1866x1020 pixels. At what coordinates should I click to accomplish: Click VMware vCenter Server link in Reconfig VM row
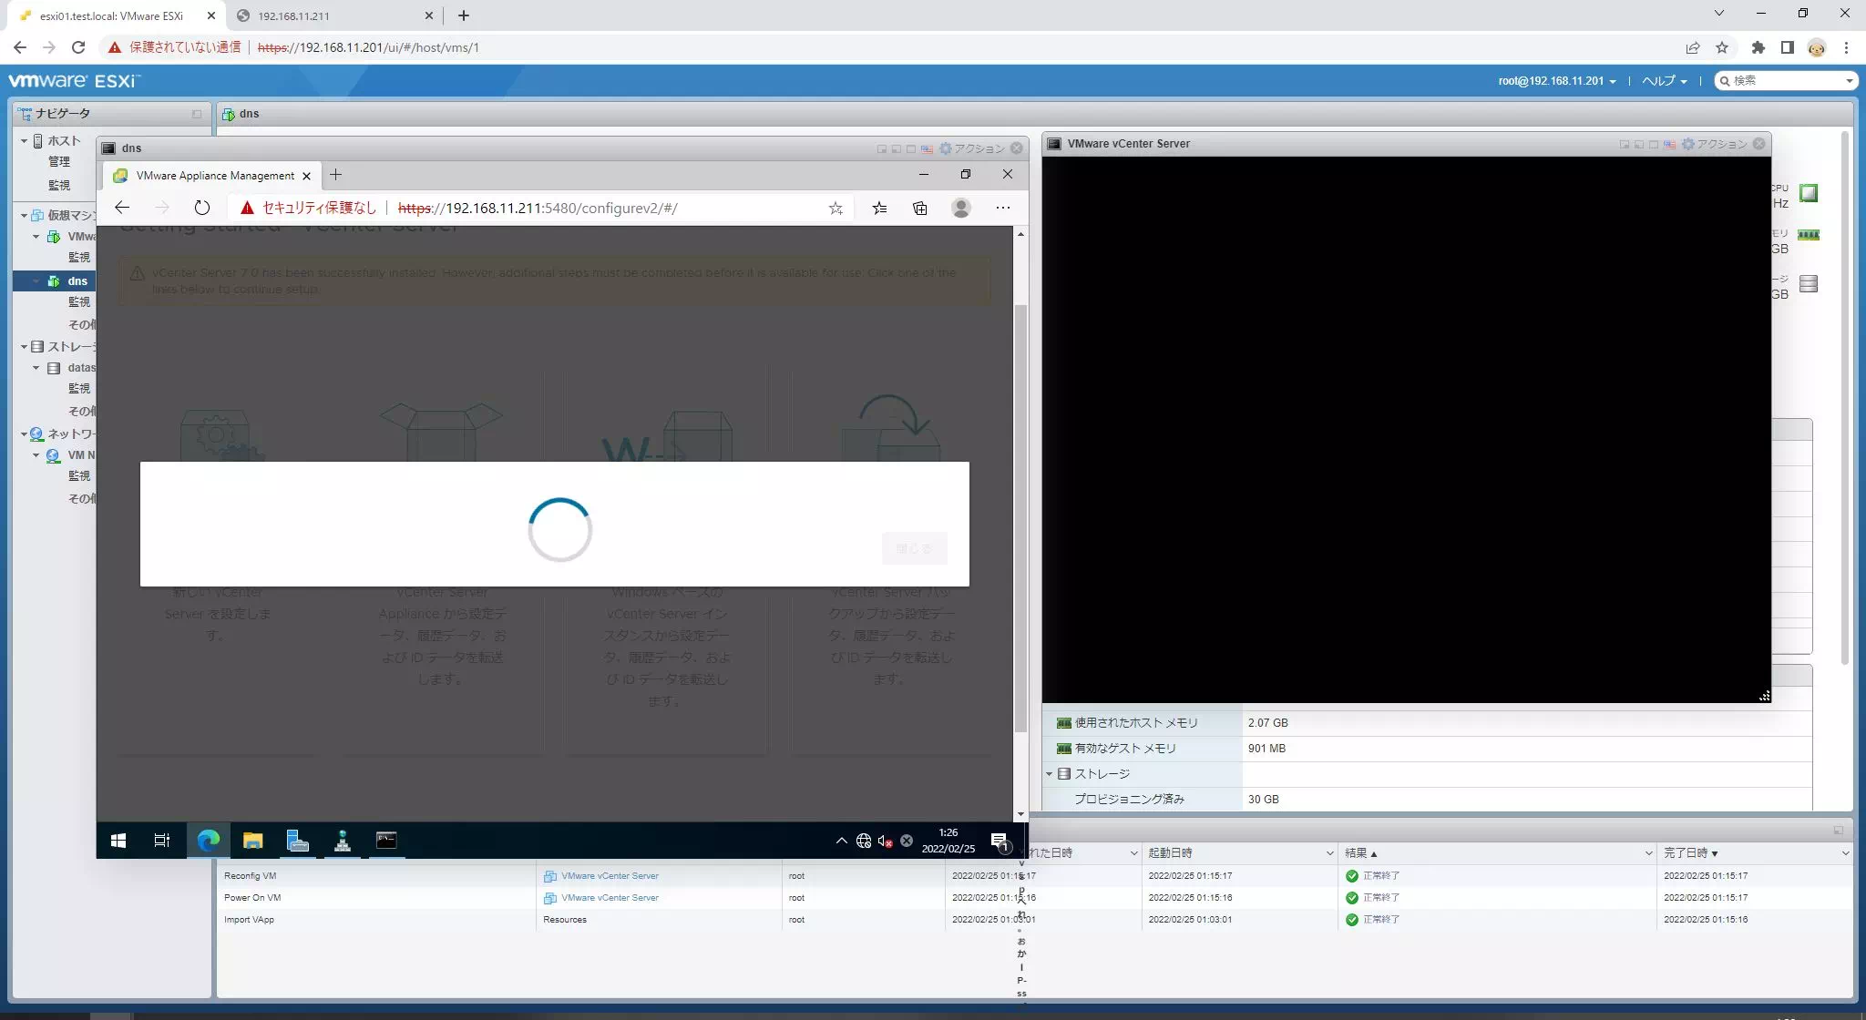tap(610, 876)
